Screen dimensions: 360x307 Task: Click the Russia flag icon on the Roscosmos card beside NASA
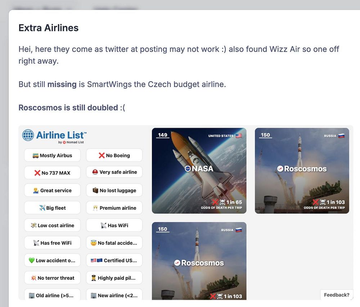point(341,136)
